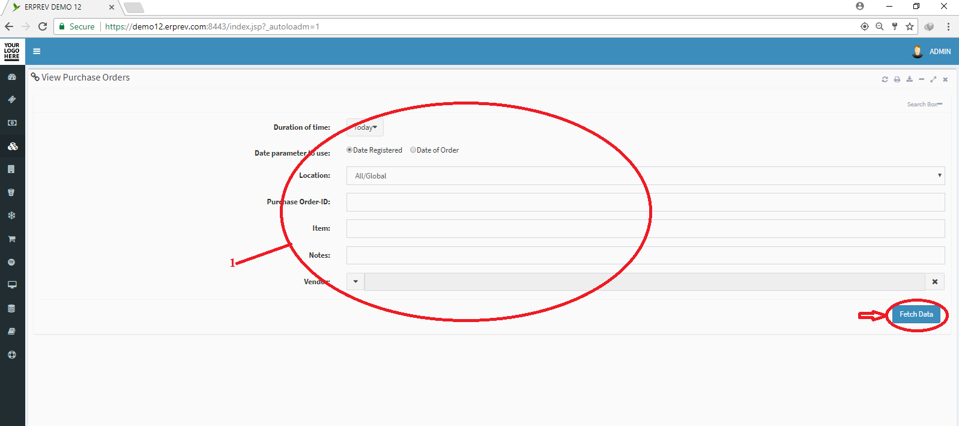Click the YOUR LOGO HERE logo
This screenshot has height=426, width=959.
tap(12, 51)
